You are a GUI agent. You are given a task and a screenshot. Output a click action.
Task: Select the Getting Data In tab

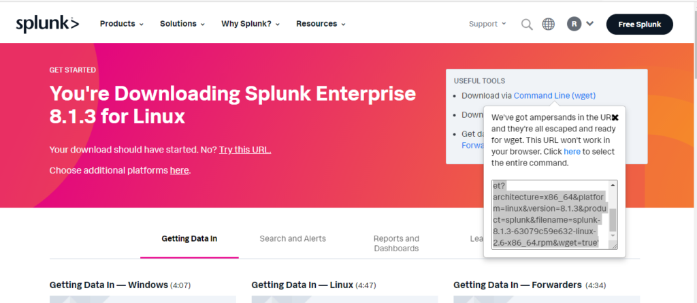[189, 238]
